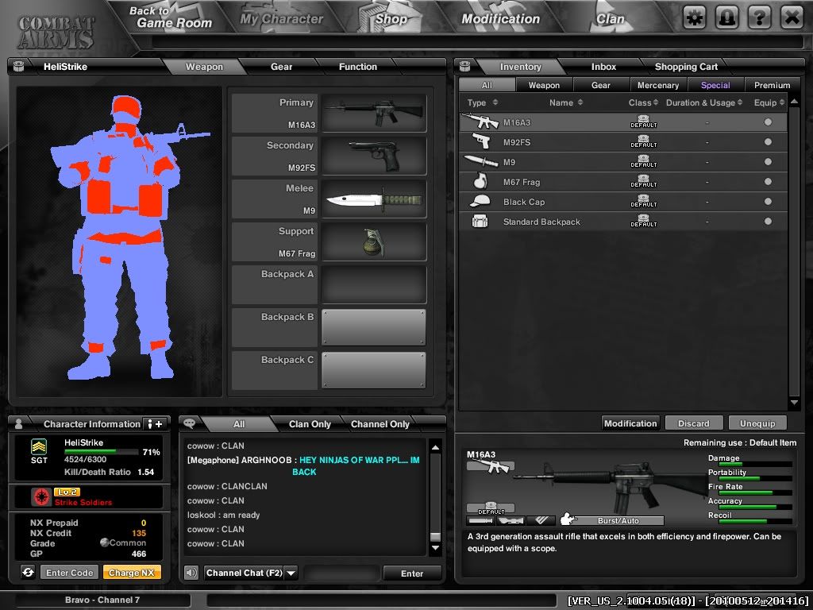Sort inventory by the Name column
The image size is (813, 610).
[565, 102]
